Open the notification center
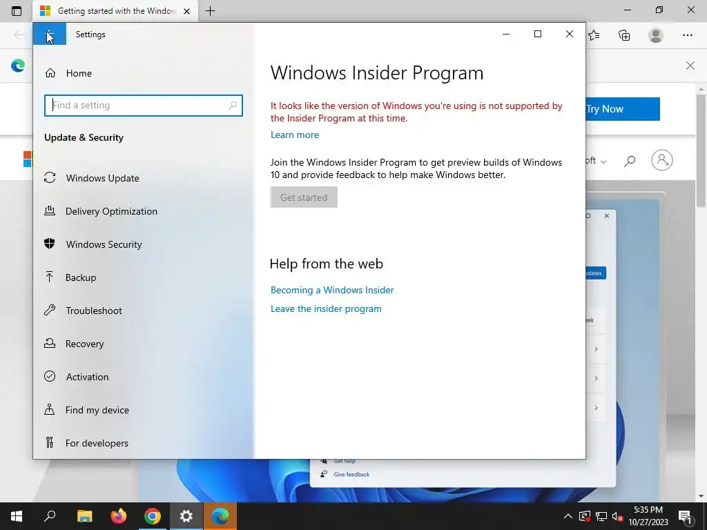Viewport: 707px width, 530px height. point(686,516)
